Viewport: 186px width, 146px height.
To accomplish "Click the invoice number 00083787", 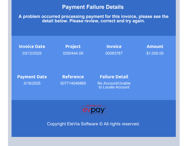I will [114, 53].
